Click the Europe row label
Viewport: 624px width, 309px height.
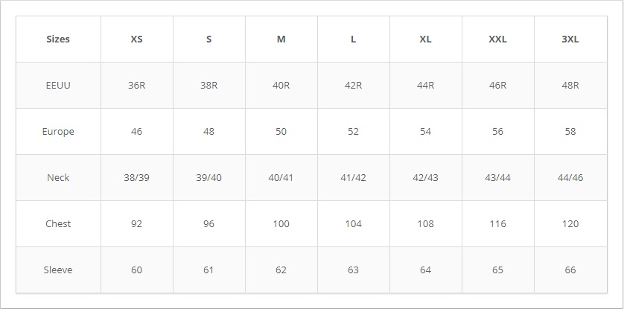click(58, 131)
